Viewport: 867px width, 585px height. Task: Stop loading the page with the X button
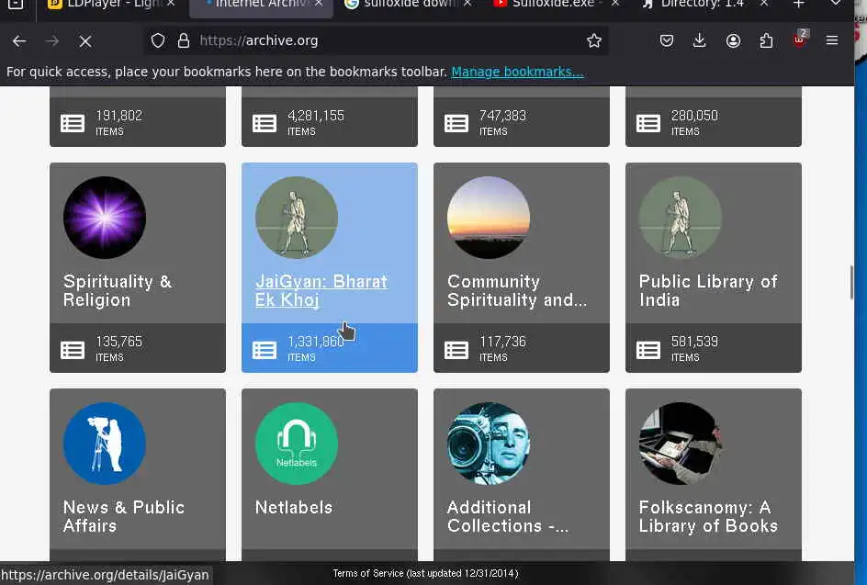85,41
